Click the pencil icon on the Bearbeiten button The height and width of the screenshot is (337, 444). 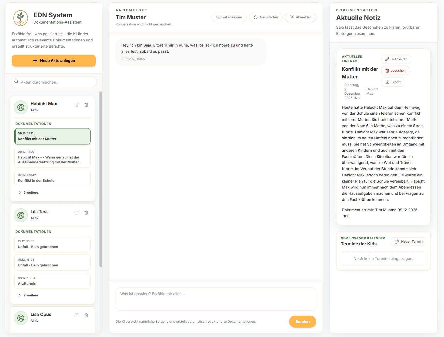click(387, 59)
